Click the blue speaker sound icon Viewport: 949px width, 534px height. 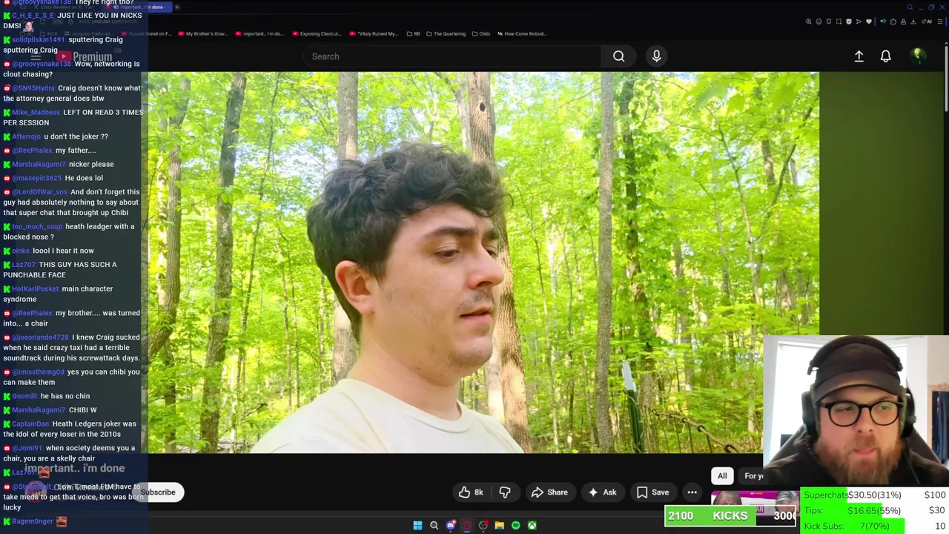tap(883, 22)
